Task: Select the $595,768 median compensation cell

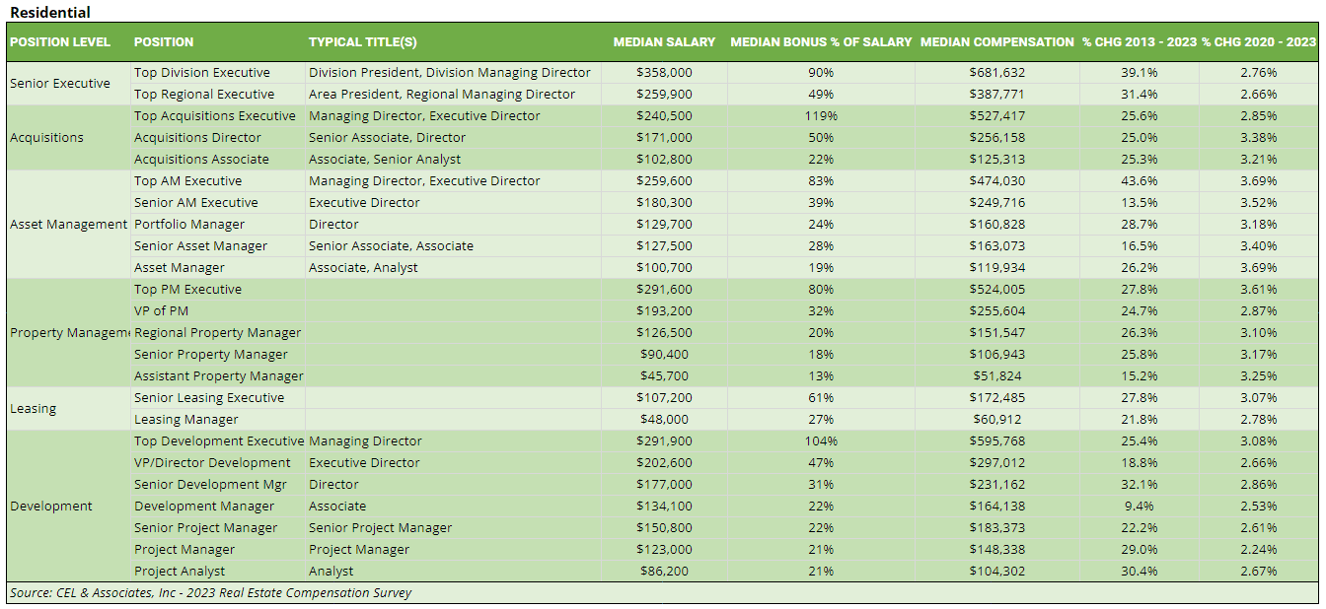Action: coord(996,441)
